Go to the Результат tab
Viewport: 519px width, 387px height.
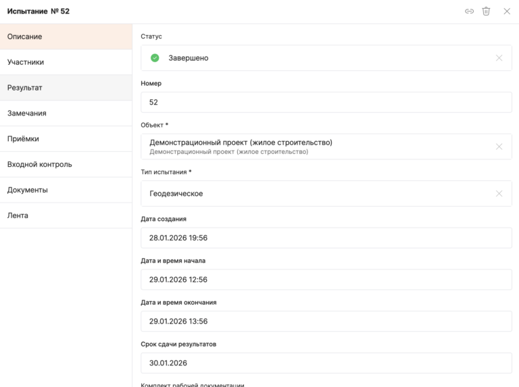pyautogui.click(x=66, y=88)
